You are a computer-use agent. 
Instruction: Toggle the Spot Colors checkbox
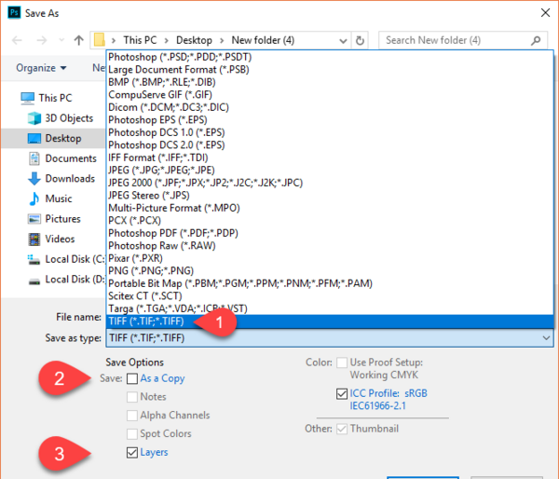coord(132,434)
